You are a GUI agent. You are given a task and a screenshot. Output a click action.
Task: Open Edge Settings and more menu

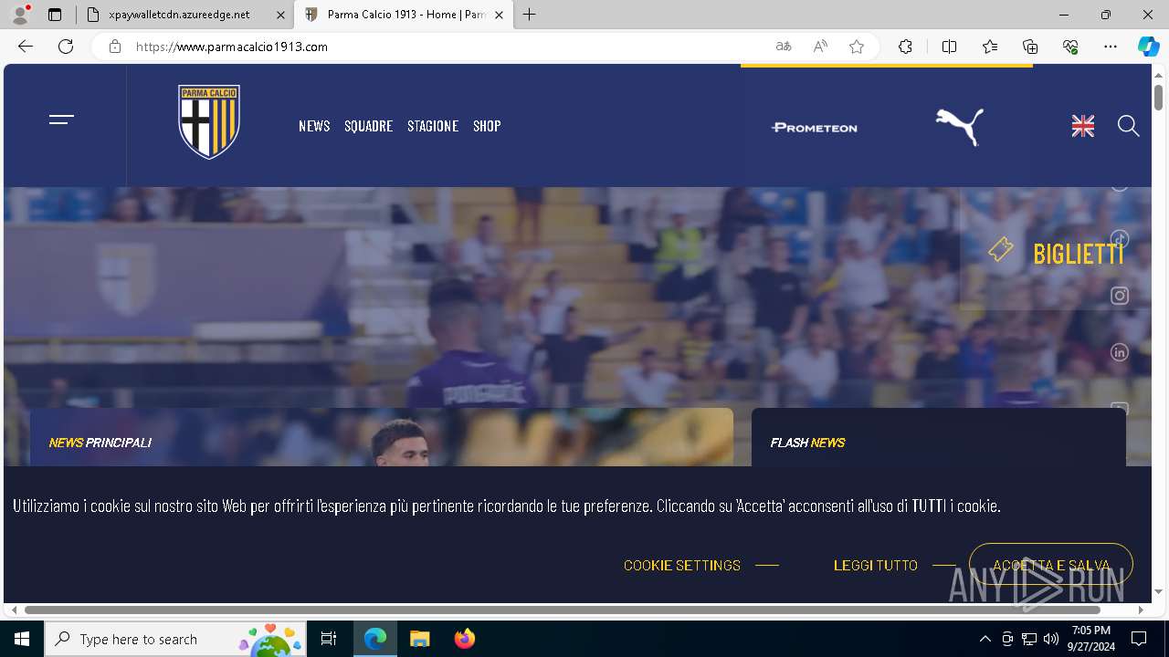click(1111, 47)
